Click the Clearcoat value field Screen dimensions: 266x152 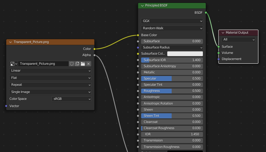172,122
